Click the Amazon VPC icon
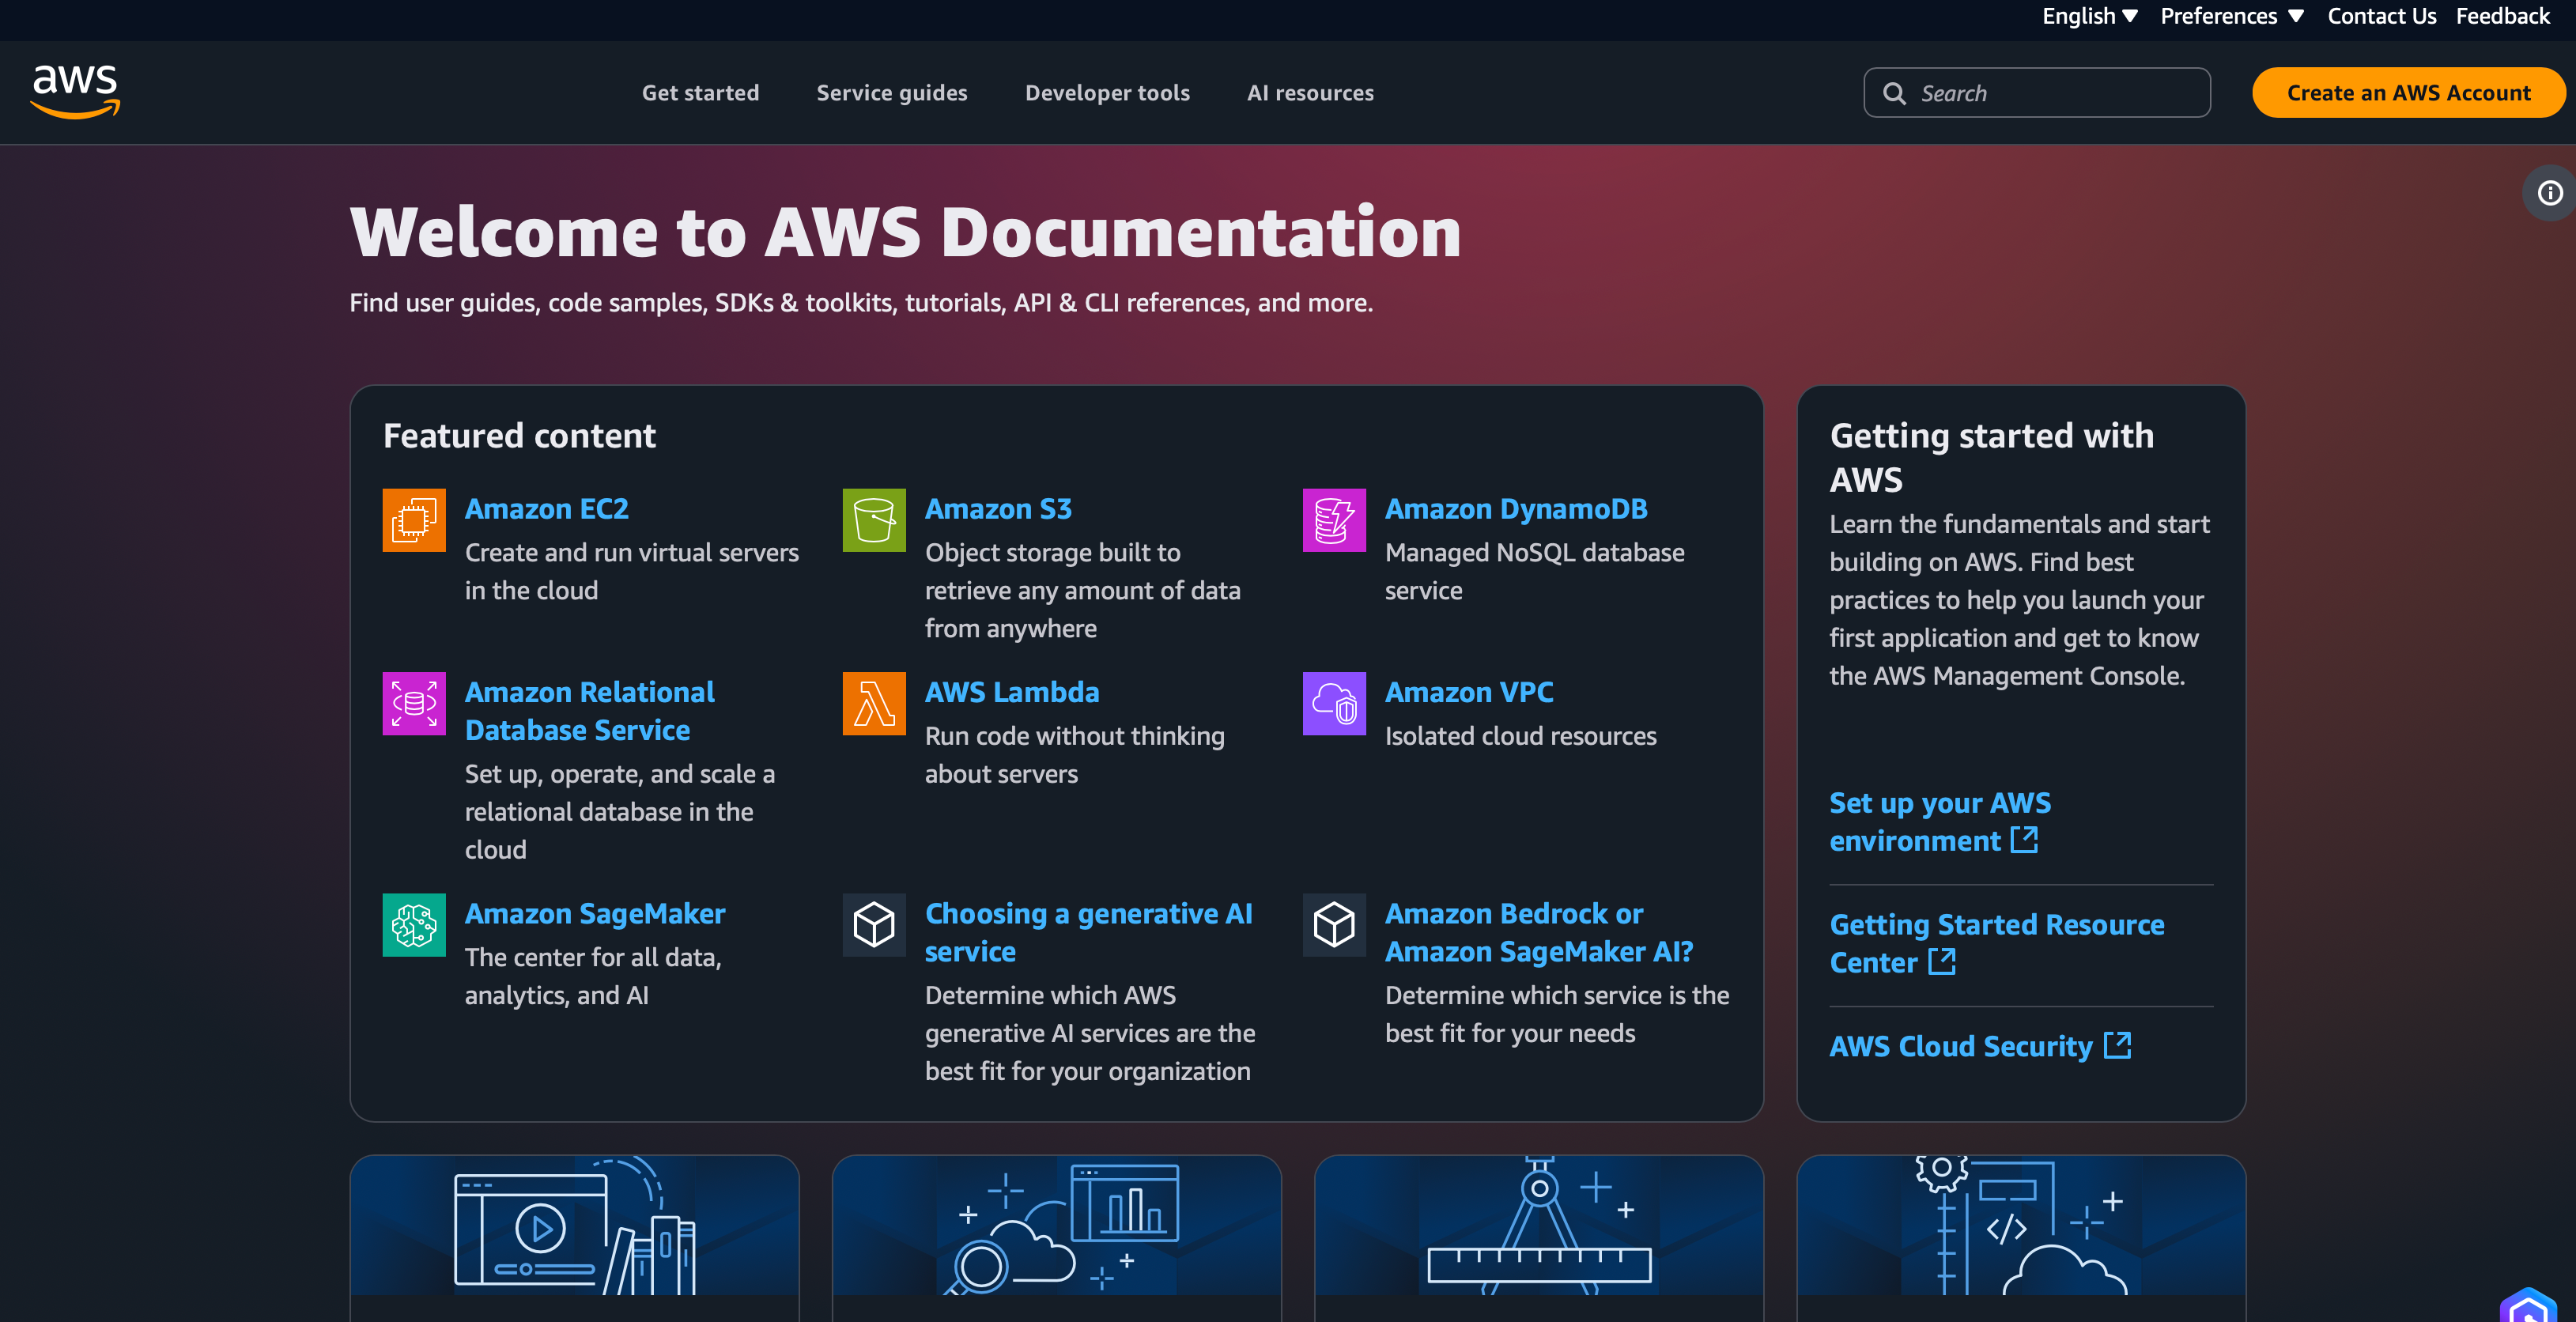This screenshot has width=2576, height=1322. pos(1334,703)
